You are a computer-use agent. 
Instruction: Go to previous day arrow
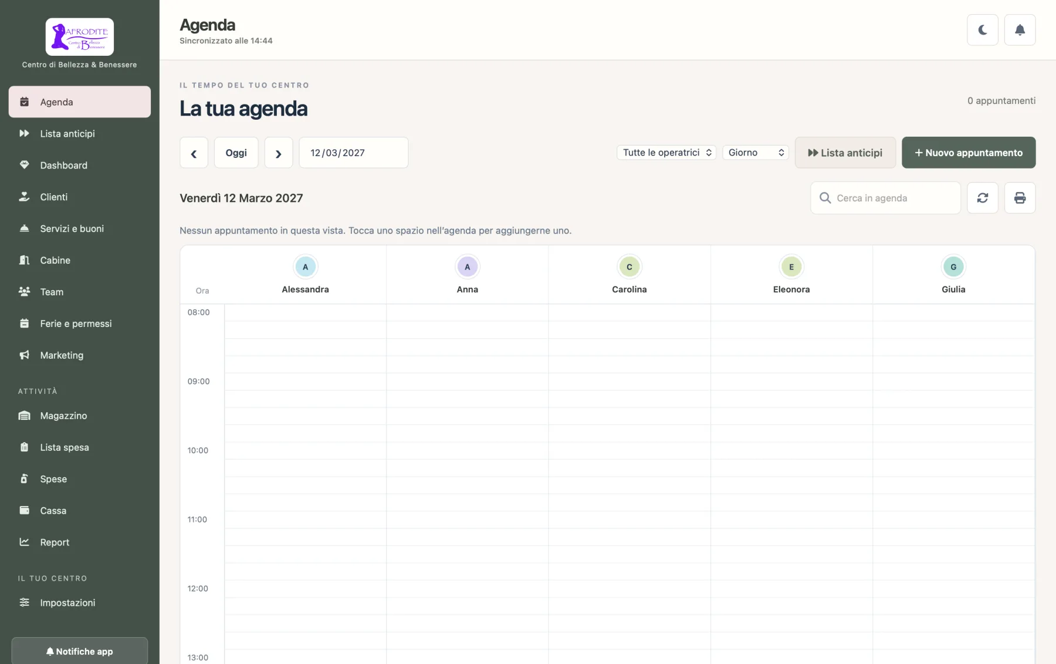(x=194, y=153)
